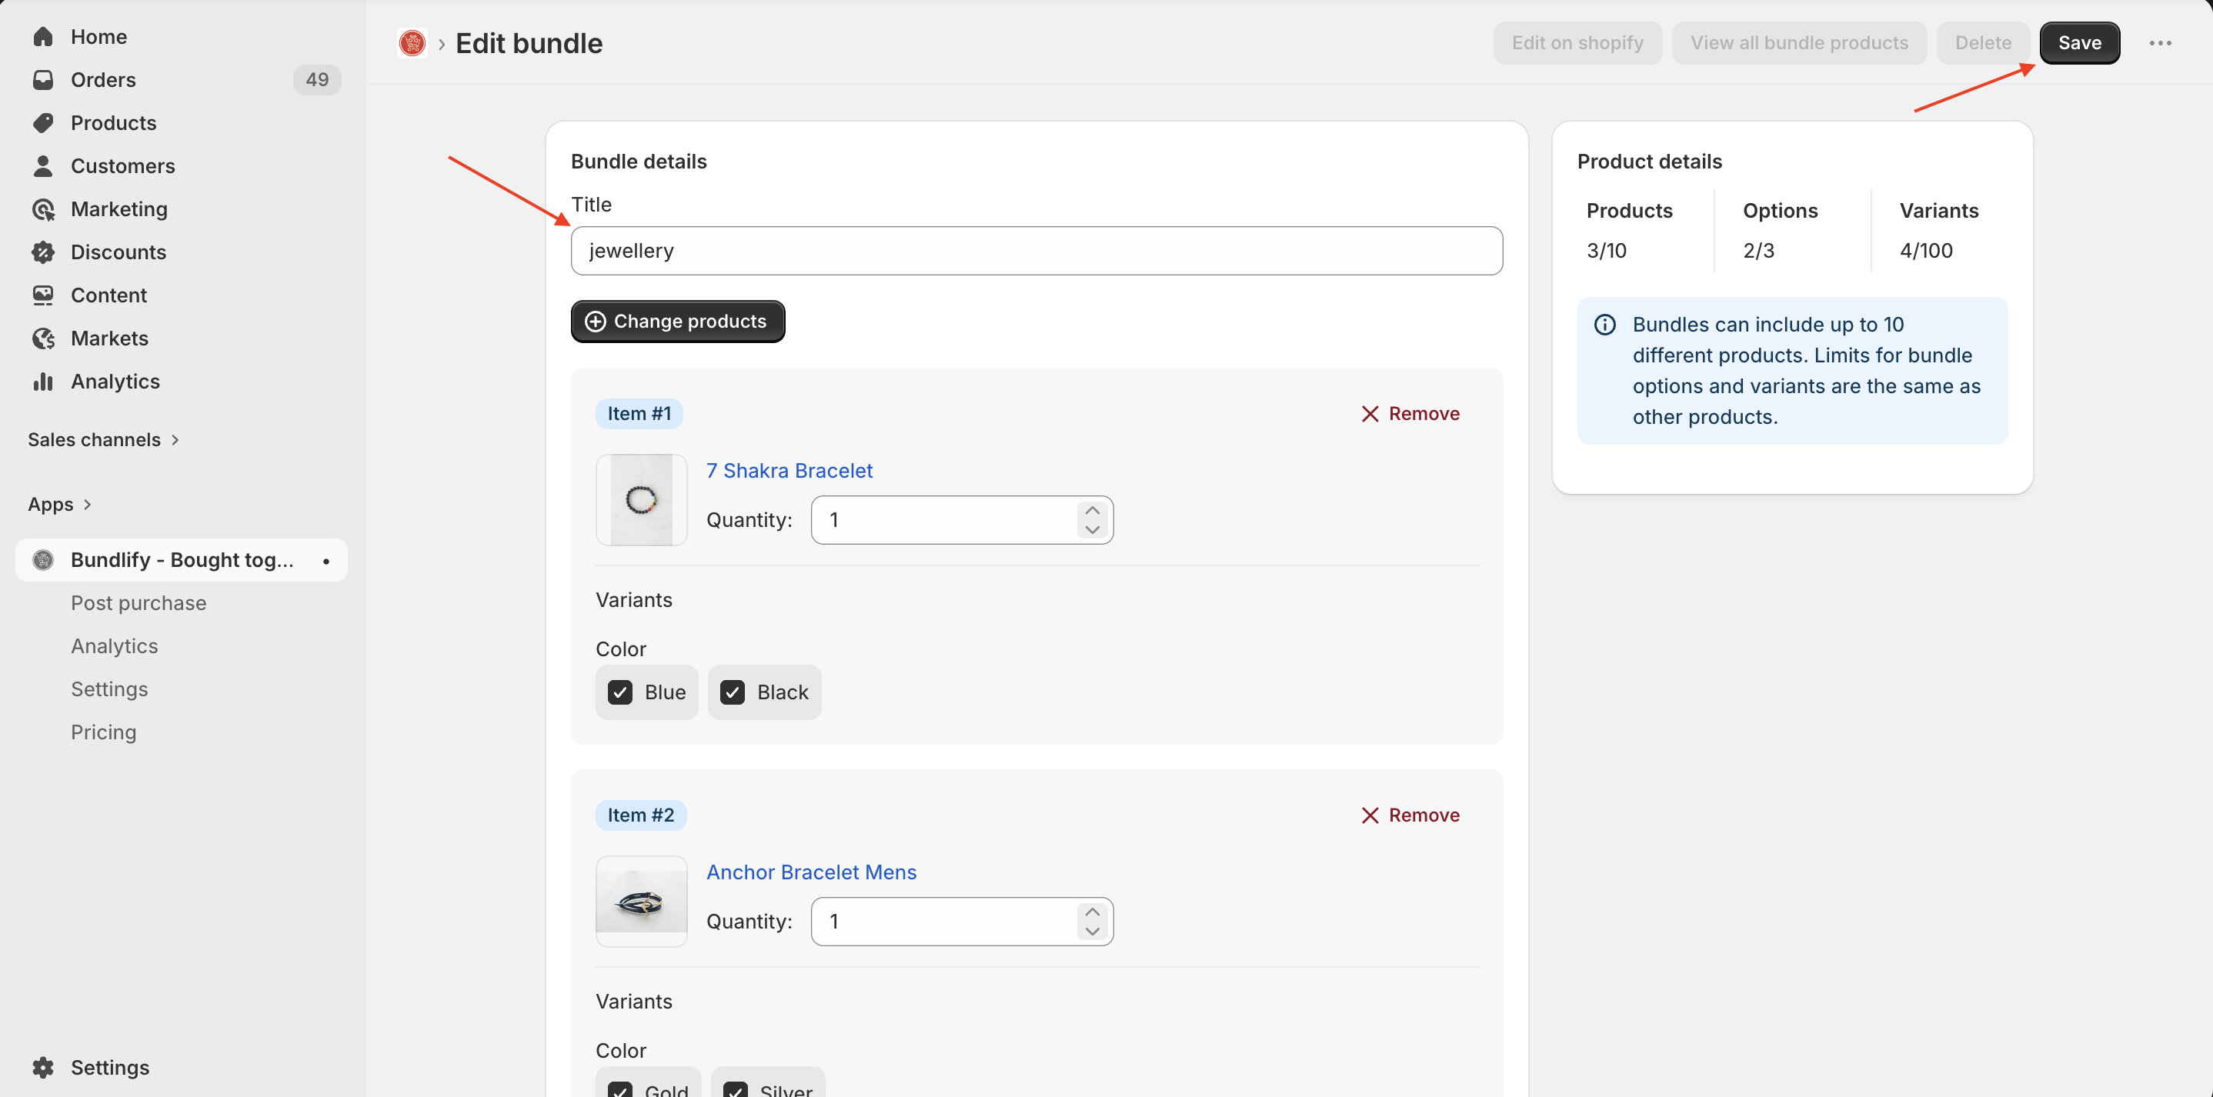
Task: Remove Item #1 from the bundle
Action: (1410, 414)
